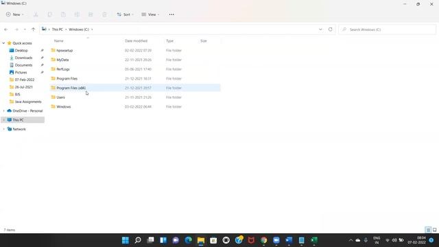Expand the OneDrive - Personal node
439x247 pixels.
pos(3,111)
